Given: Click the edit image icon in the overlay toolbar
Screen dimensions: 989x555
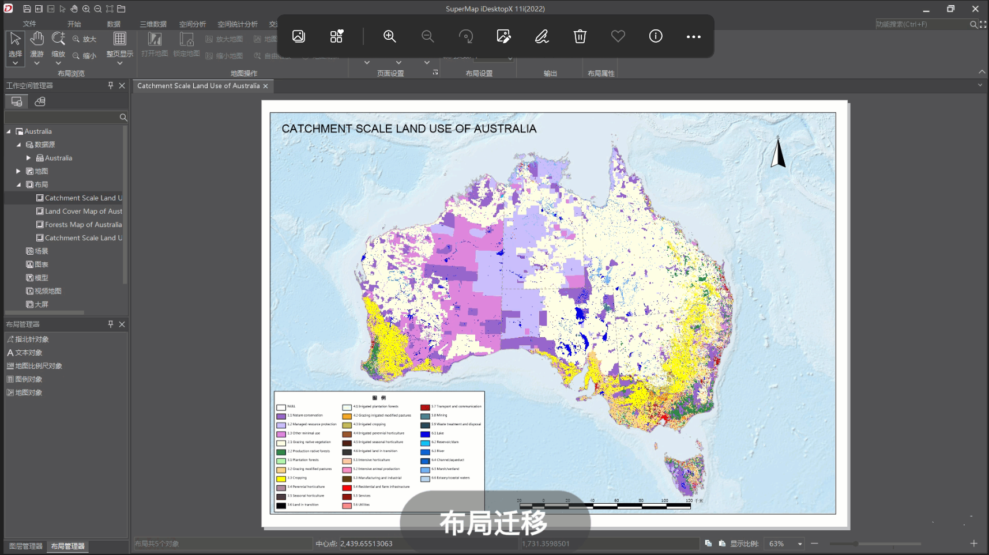Looking at the screenshot, I should [x=504, y=36].
